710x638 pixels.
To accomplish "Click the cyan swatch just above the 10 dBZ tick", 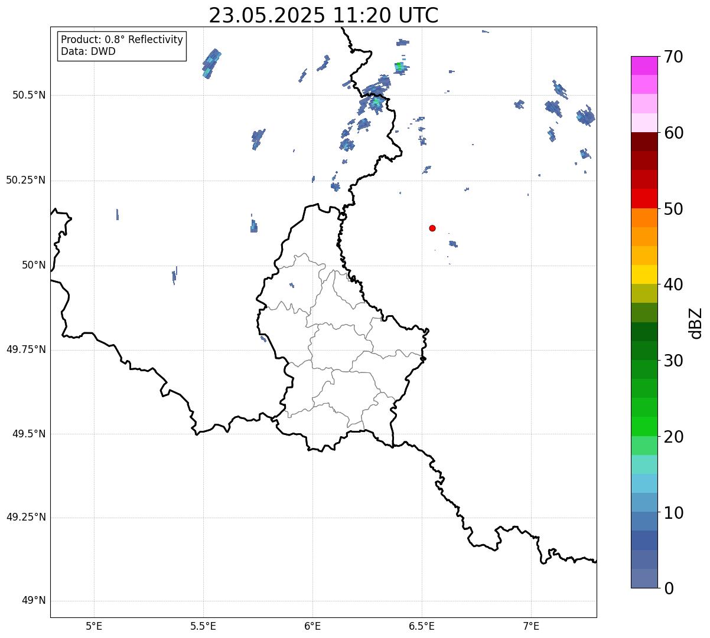I will coord(644,502).
